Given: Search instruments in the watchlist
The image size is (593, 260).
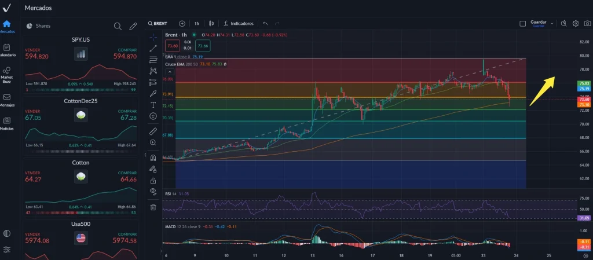Looking at the screenshot, I should [x=118, y=26].
